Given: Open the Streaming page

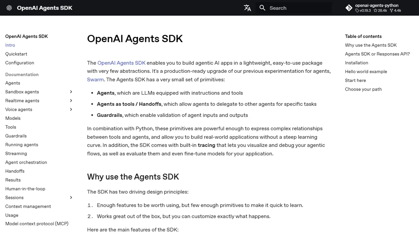Looking at the screenshot, I should point(16,154).
